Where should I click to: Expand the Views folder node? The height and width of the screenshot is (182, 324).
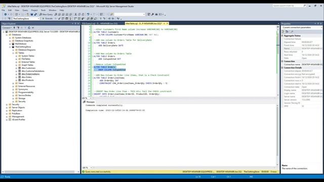click(13, 83)
